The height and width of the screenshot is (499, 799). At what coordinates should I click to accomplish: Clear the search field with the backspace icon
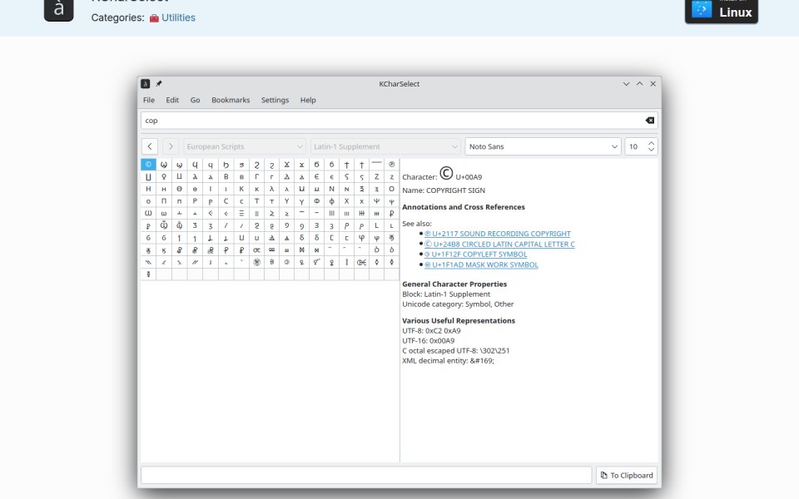(x=650, y=121)
